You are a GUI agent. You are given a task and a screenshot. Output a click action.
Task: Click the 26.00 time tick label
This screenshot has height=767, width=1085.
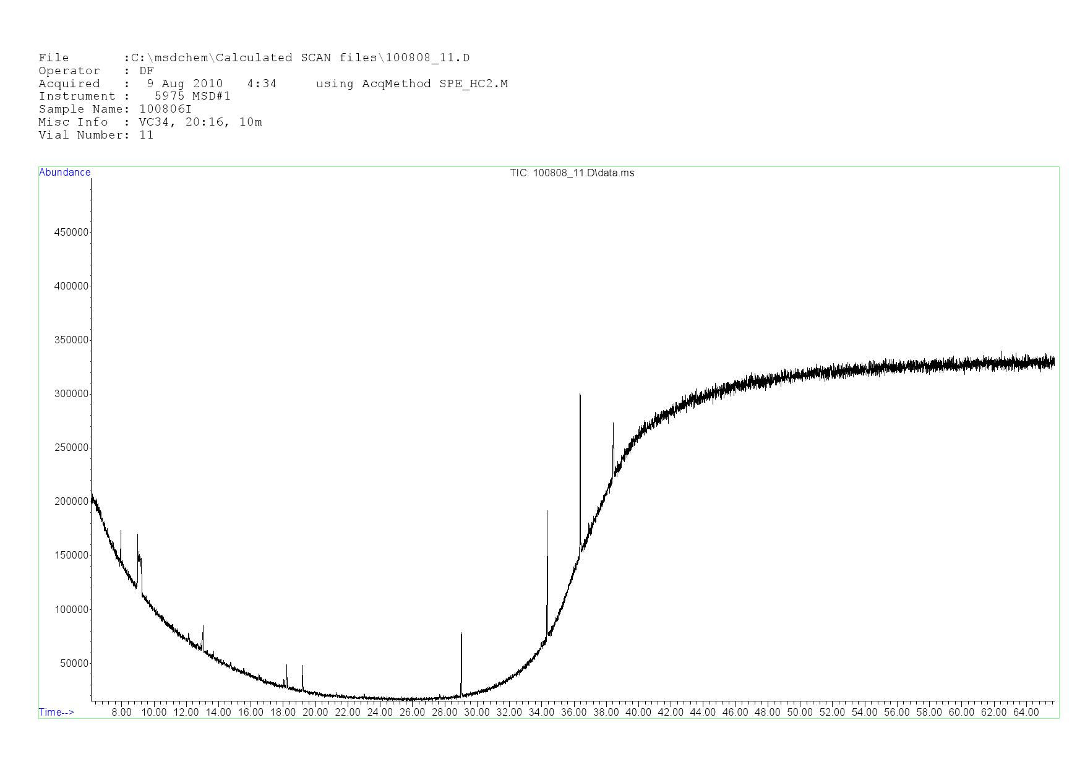coord(412,712)
